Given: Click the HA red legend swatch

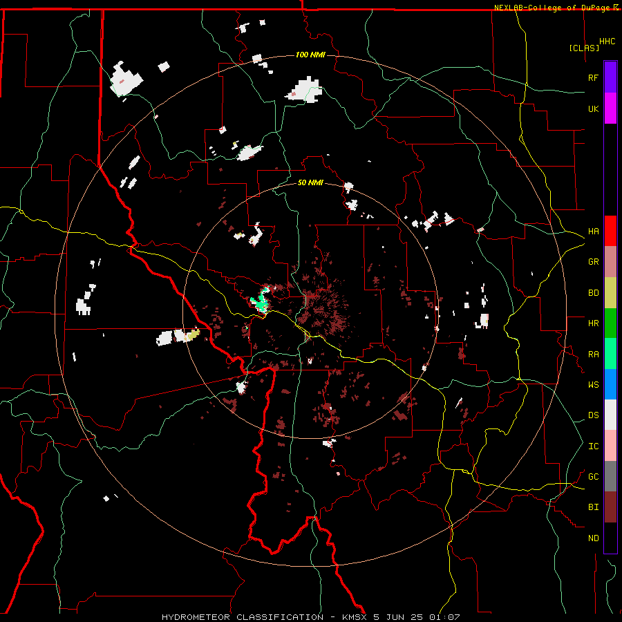Looking at the screenshot, I should [x=610, y=231].
